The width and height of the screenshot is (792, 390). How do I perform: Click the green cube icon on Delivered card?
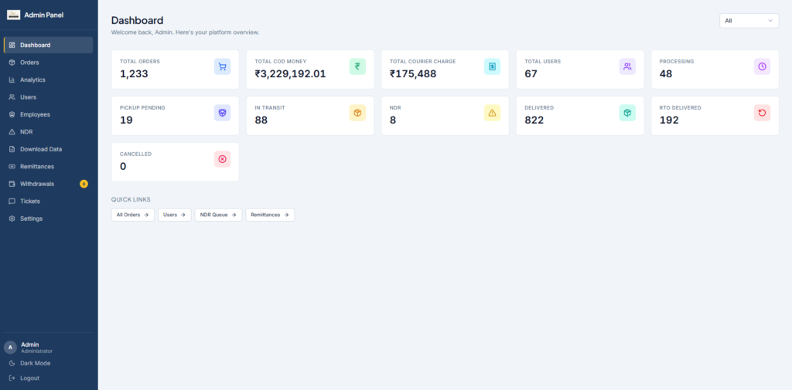point(627,113)
